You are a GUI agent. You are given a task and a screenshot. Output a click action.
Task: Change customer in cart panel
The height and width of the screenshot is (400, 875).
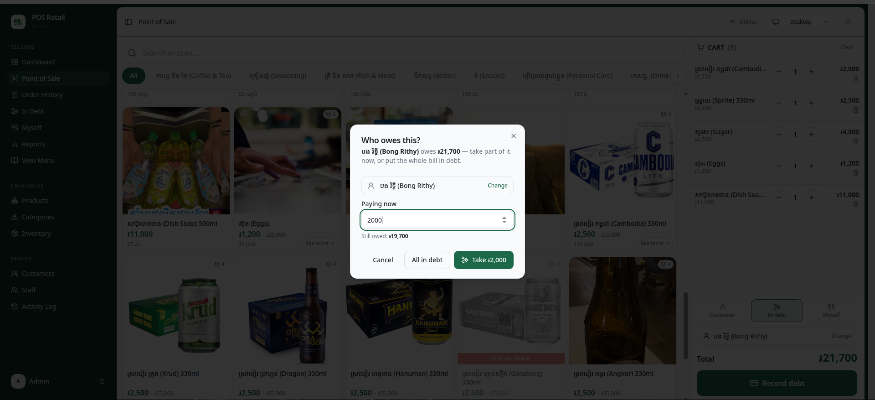point(841,336)
